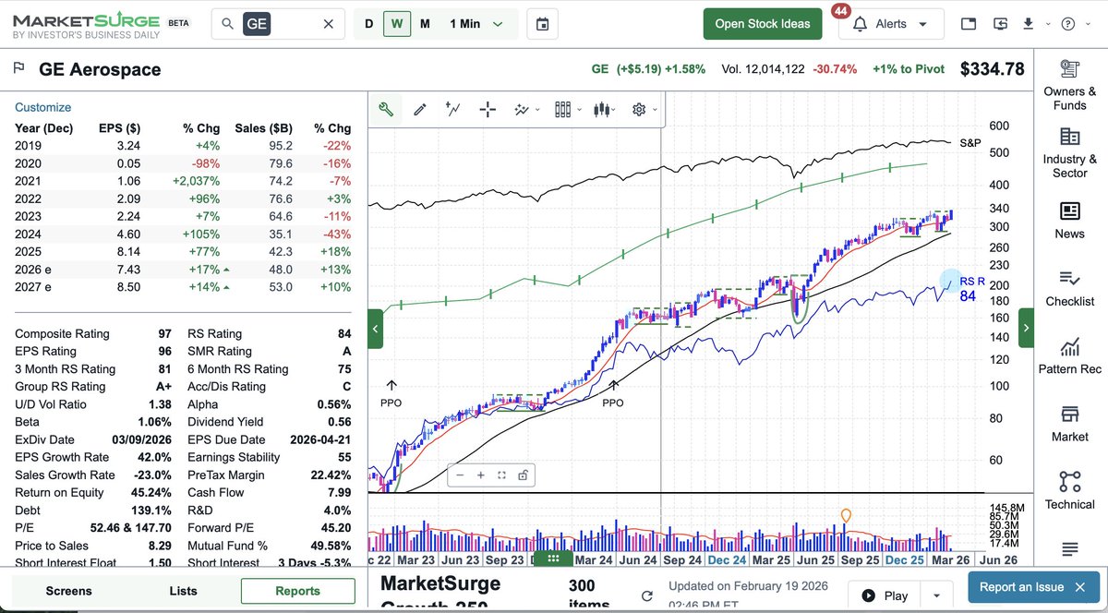Open the help question mark menu
Viewport: 1108px width, 613px height.
tap(1073, 24)
